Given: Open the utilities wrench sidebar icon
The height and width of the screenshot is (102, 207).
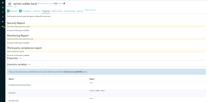Looking at the screenshot, I should [3, 17].
